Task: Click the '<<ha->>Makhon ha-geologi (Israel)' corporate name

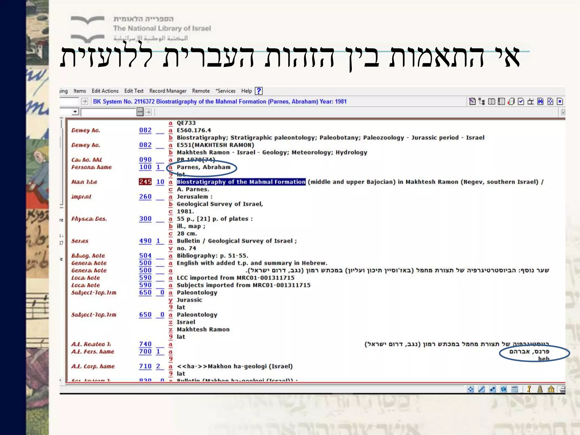Action: click(x=234, y=366)
